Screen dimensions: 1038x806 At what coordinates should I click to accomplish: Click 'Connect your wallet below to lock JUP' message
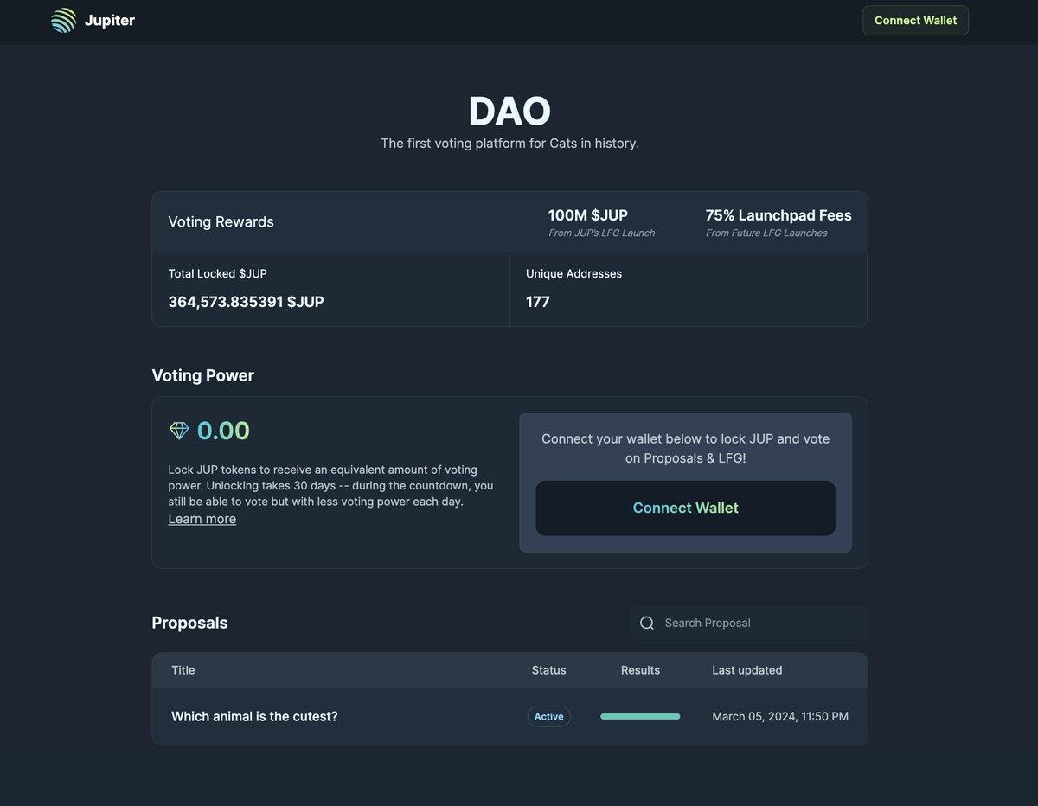click(685, 448)
